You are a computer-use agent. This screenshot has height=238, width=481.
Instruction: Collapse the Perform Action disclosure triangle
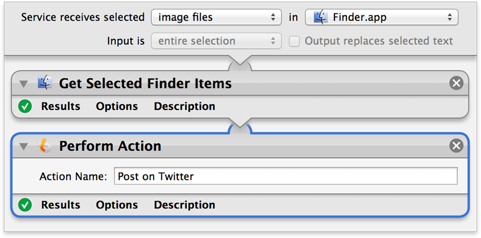pos(24,147)
